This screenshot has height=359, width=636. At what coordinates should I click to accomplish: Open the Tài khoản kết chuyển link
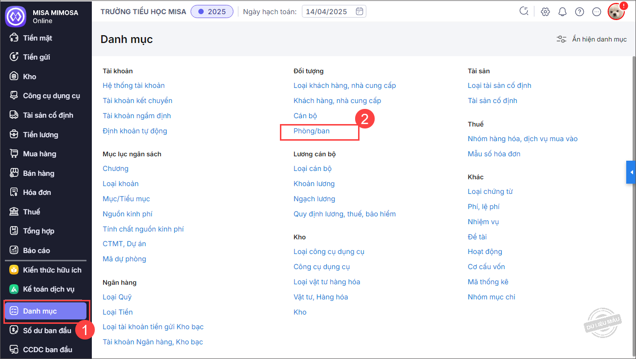[137, 101]
